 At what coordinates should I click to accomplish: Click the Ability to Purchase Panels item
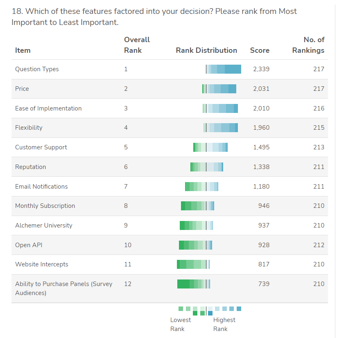[x=63, y=288]
